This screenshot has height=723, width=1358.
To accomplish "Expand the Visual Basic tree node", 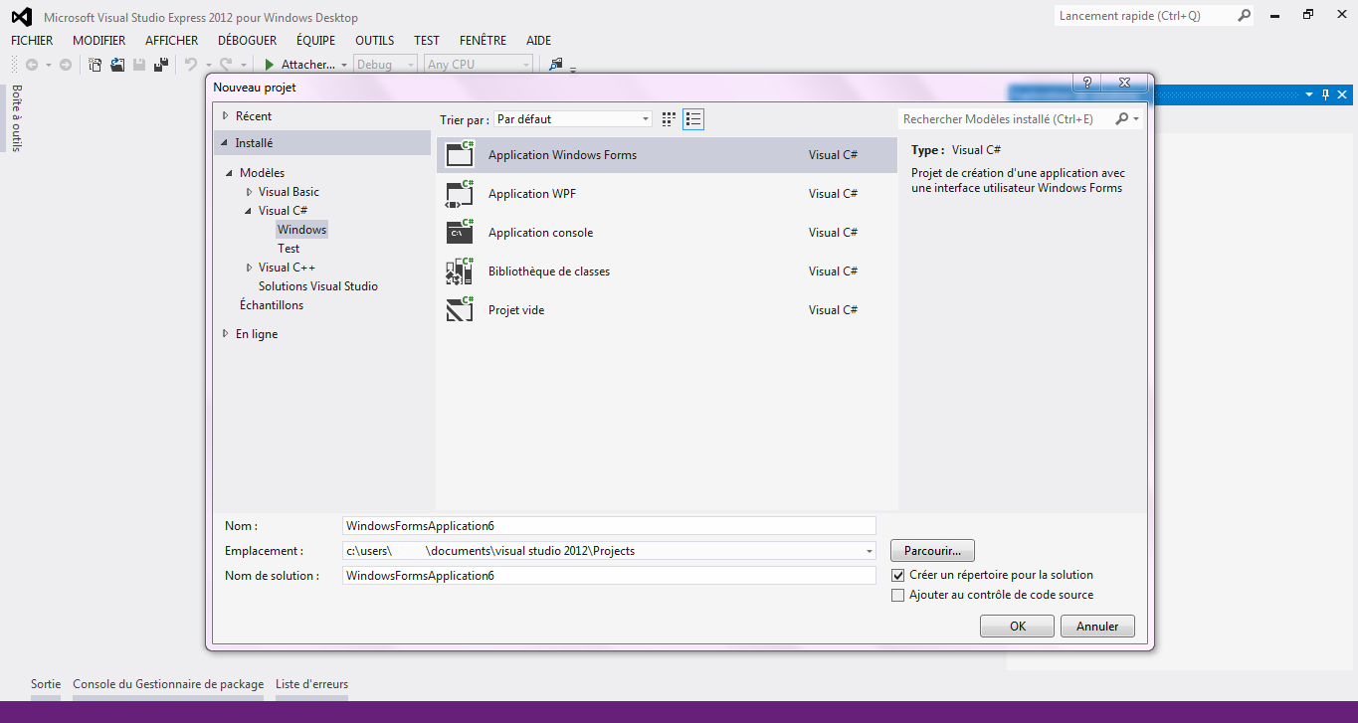I will click(250, 192).
